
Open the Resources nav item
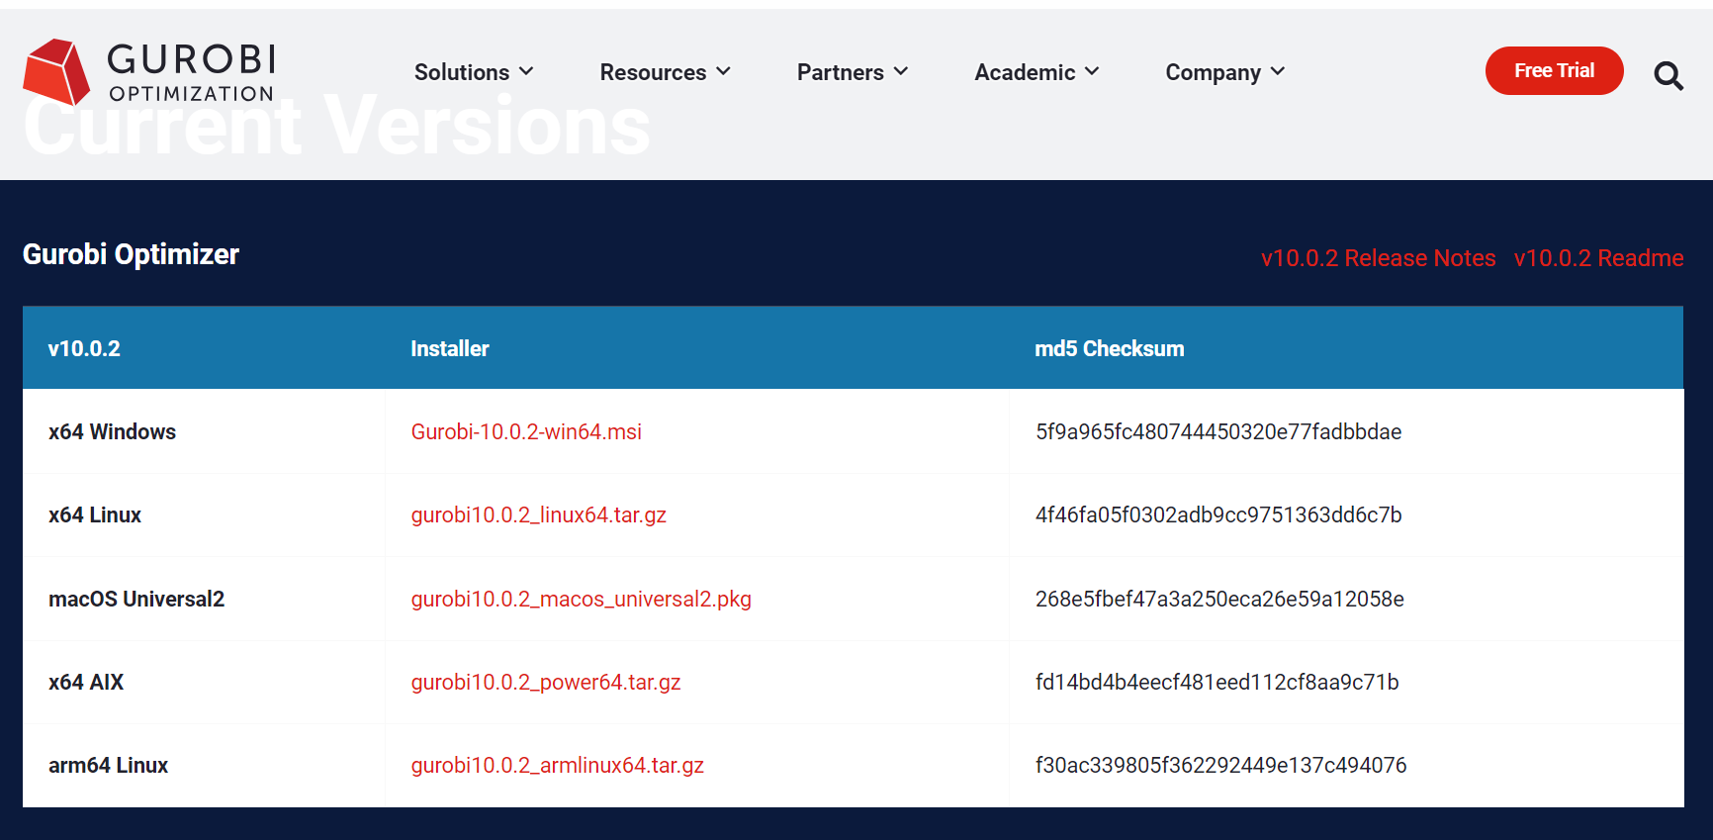653,72
